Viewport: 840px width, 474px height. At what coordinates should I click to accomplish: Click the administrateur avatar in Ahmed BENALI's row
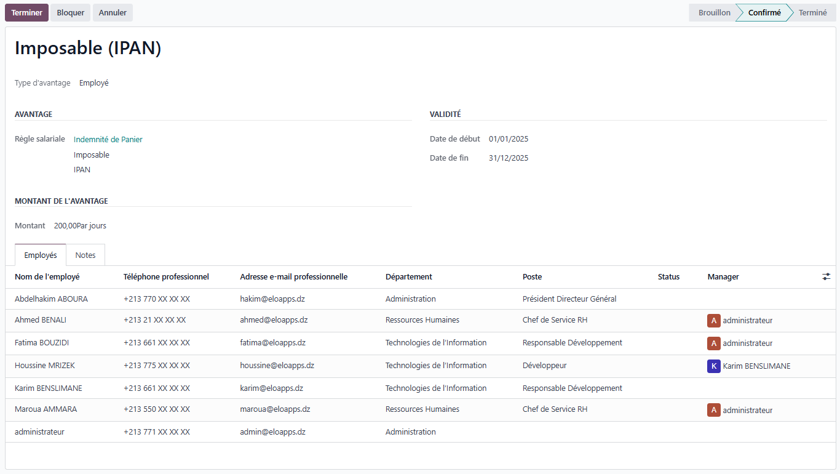[x=713, y=321]
